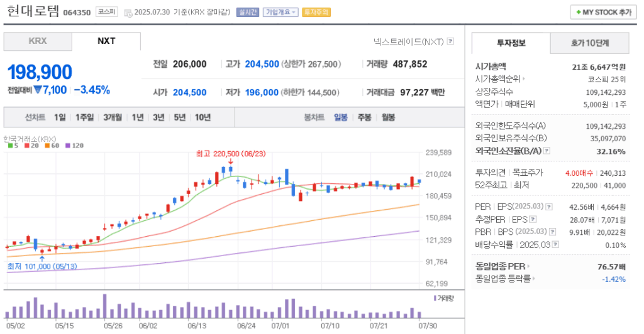Viewport: 644px width, 334px height.
Task: Click the green 5-day moving average legend
Action: click(x=13, y=146)
